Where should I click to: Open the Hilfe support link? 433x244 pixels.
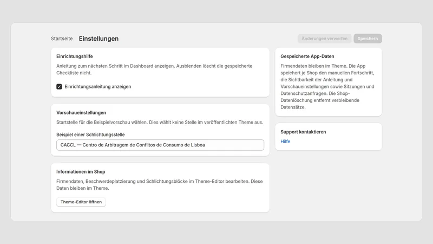coord(285,142)
